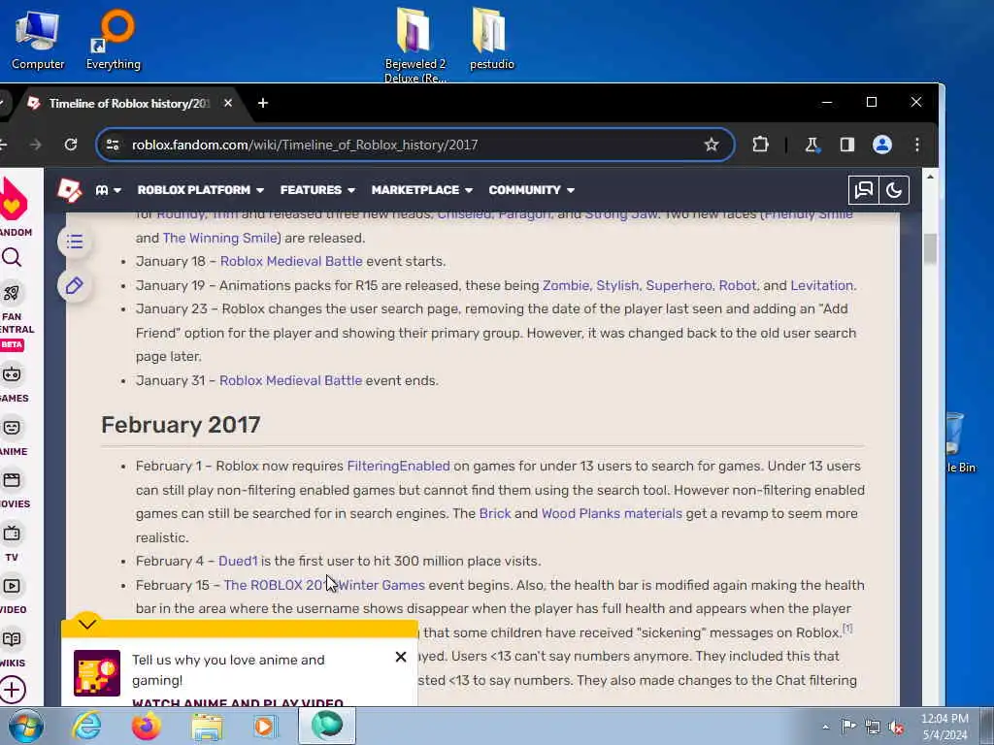Open the Chrome three-dot menu
This screenshot has width=994, height=745.
pyautogui.click(x=916, y=145)
